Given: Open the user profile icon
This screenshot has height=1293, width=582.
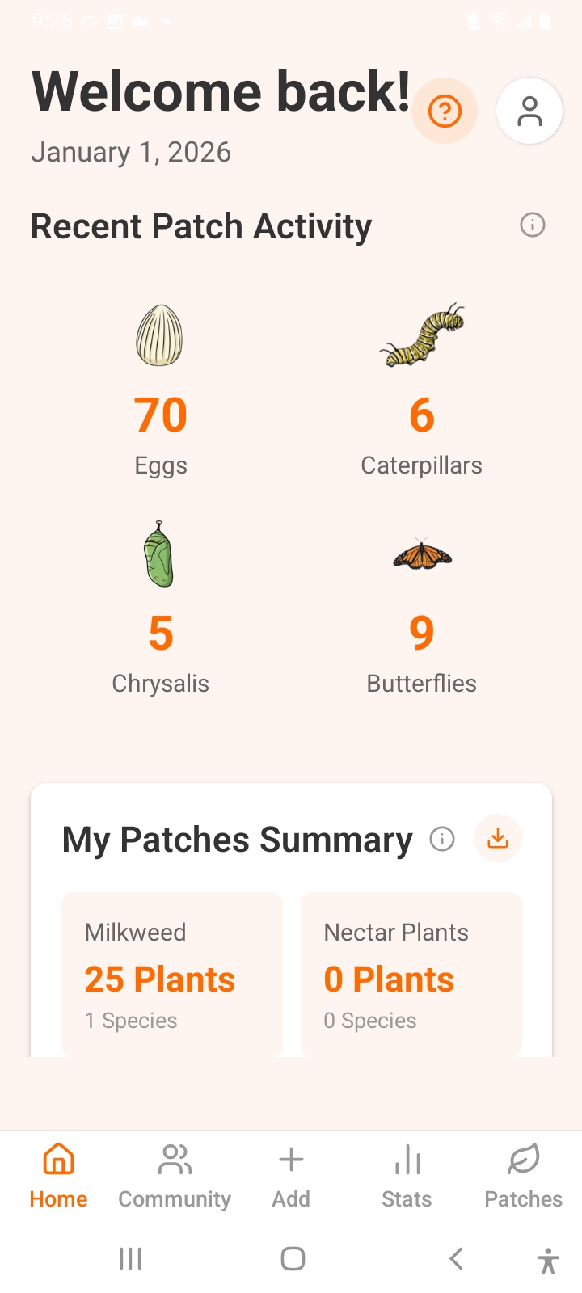Looking at the screenshot, I should click(529, 112).
